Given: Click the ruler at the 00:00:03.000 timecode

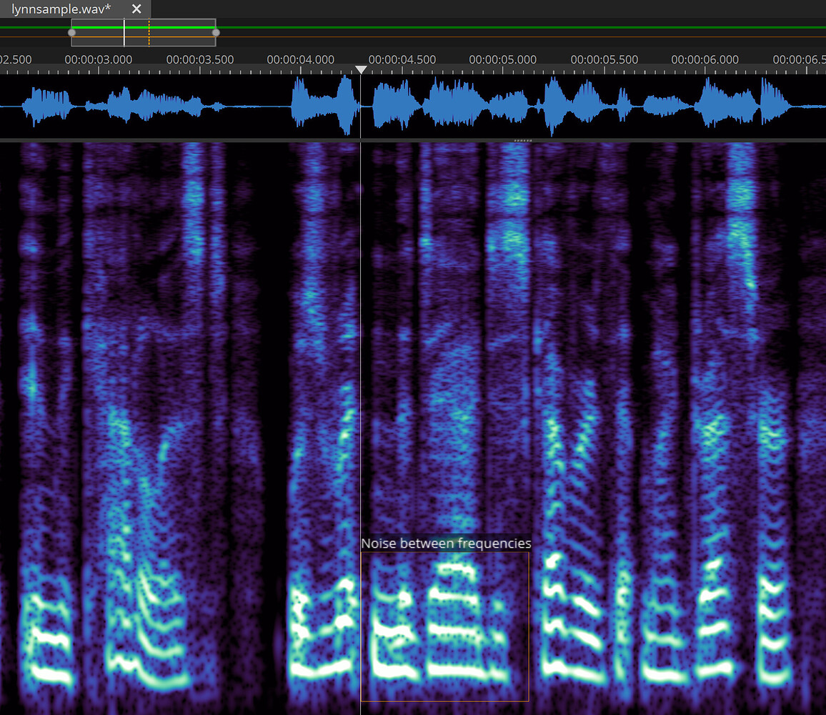Looking at the screenshot, I should pos(99,60).
